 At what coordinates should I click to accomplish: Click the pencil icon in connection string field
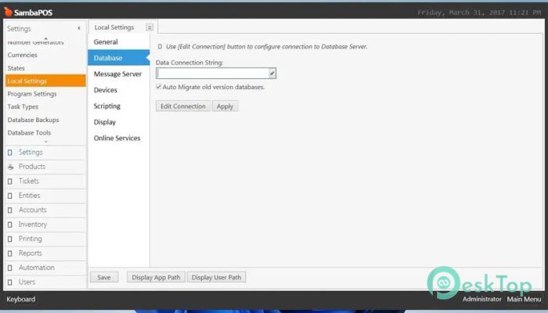[x=272, y=74]
